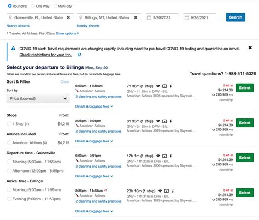Click in-flight entertainment icon on 17h 1m flight
This screenshot has height=220, width=259.
pyautogui.click(x=164, y=156)
